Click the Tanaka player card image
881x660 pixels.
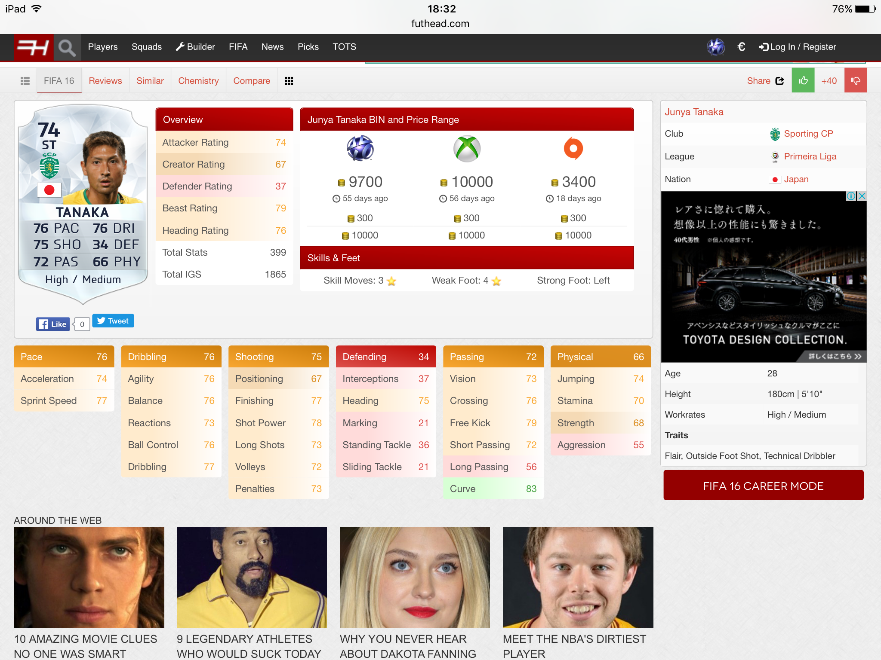[83, 204]
